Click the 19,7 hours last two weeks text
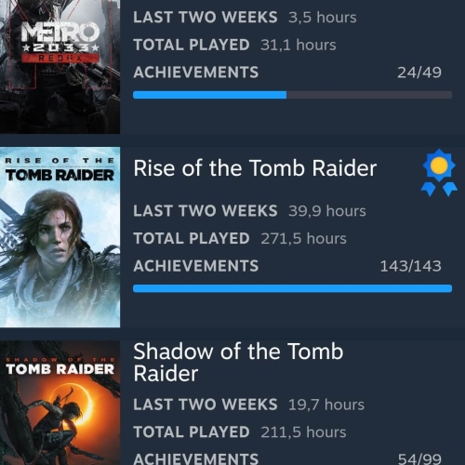The image size is (465, 465). tap(326, 405)
